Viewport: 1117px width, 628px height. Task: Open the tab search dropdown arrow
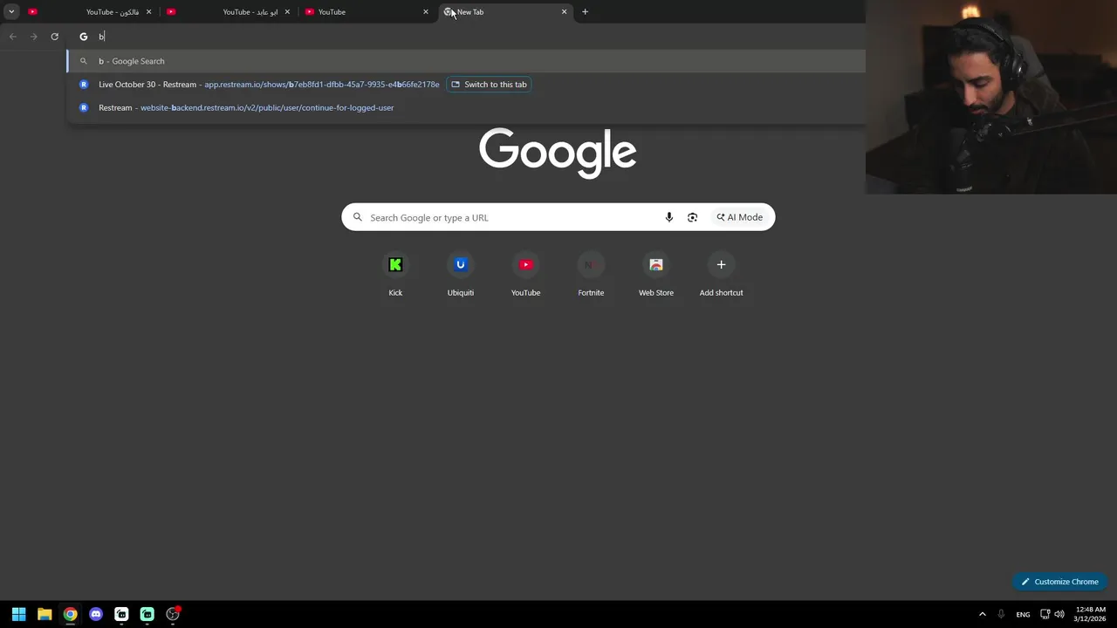point(11,12)
